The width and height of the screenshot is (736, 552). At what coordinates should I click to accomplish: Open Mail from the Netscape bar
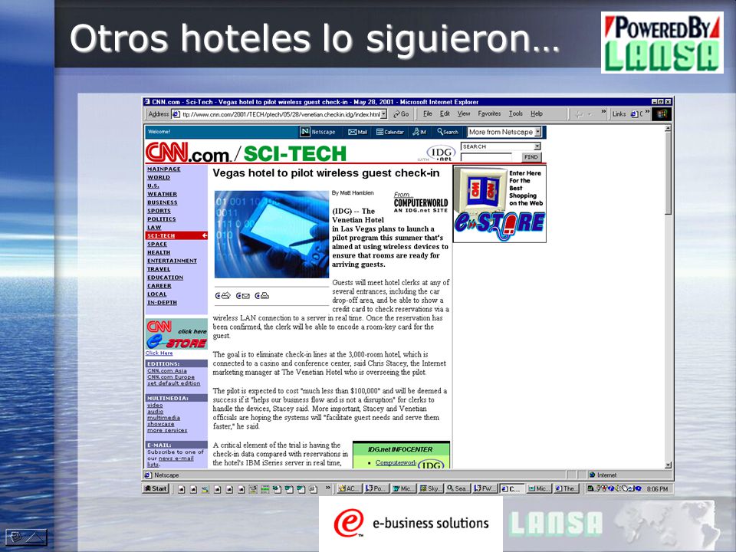pos(358,132)
